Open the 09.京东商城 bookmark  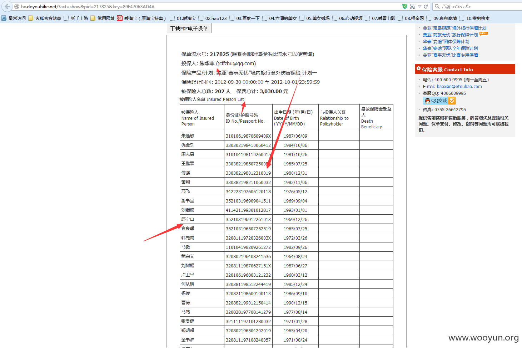click(442, 18)
